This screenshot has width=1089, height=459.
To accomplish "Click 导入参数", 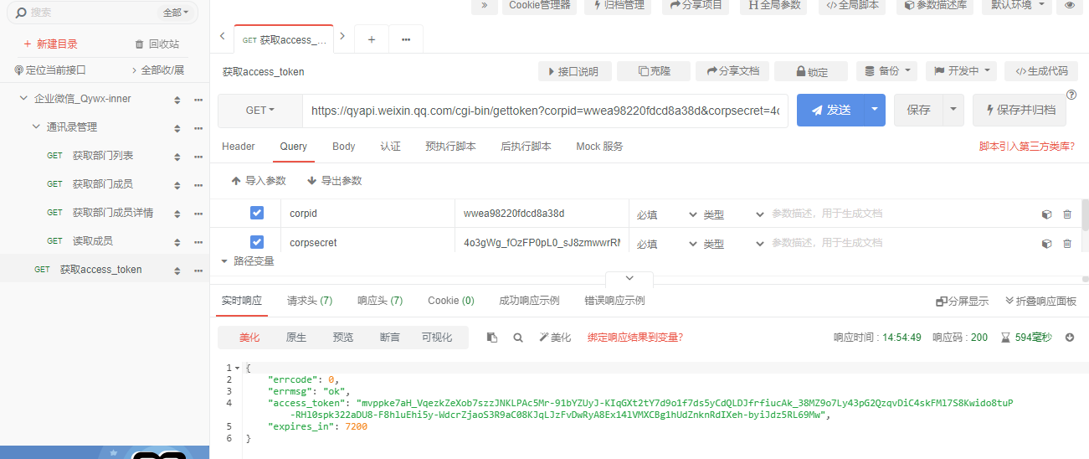I will 259,181.
